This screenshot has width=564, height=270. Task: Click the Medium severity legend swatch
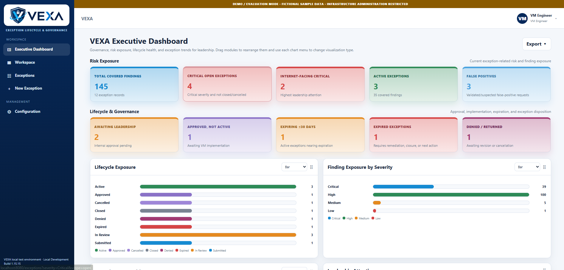pyautogui.click(x=356, y=218)
